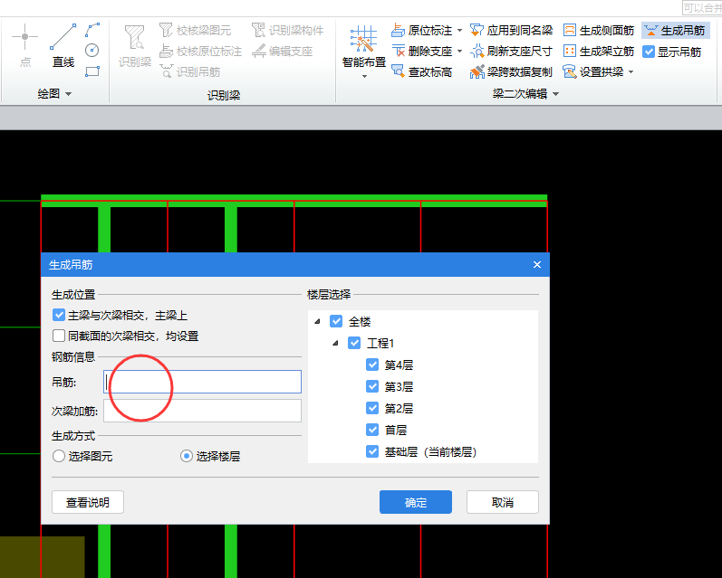Collapse the 全楼 tree node
The image size is (722, 578).
pos(317,321)
